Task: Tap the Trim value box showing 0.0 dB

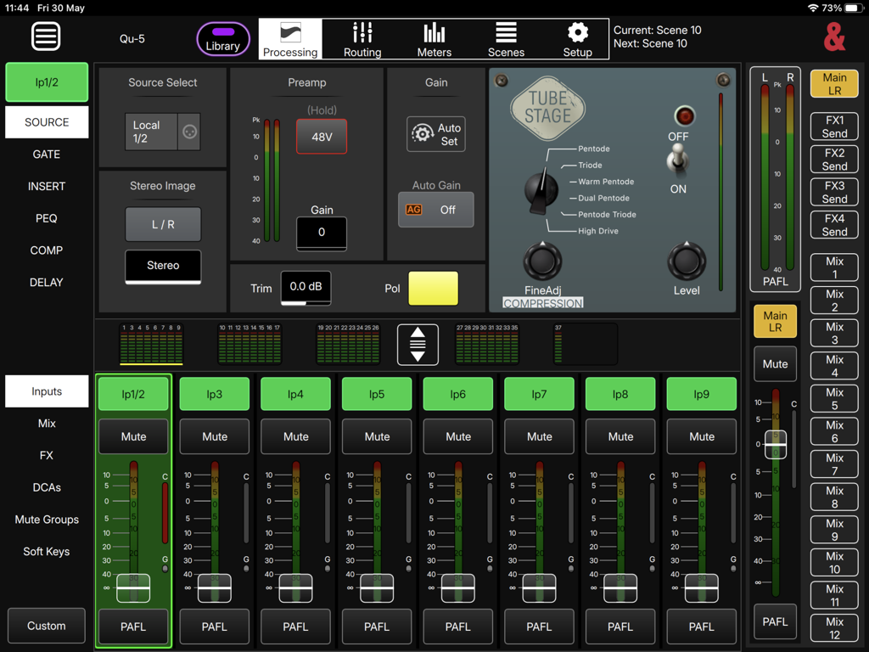Action: point(305,288)
